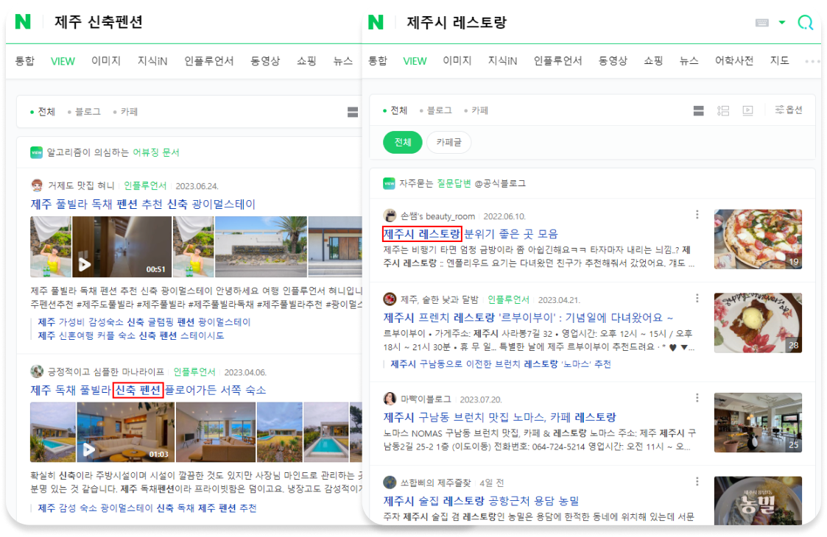Open more menu for 마빡이블로그 post
Viewport: 827px width, 537px height.
coord(697,398)
